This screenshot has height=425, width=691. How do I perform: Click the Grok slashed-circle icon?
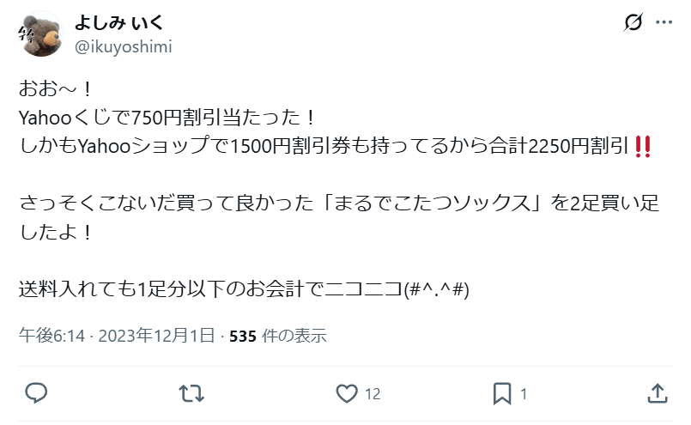coord(633,22)
